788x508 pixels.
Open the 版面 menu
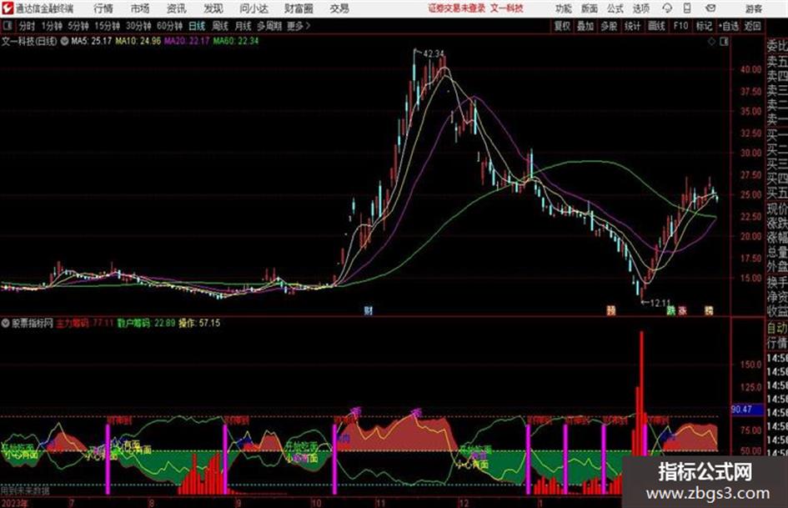coord(590,8)
